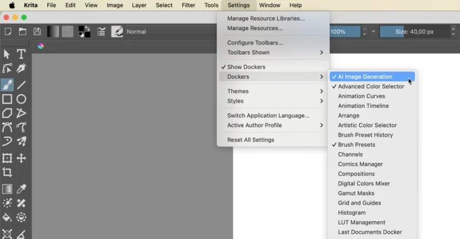Click the opacity 100% spinner arrows
Screen dimensions: 460x239
tap(365, 32)
